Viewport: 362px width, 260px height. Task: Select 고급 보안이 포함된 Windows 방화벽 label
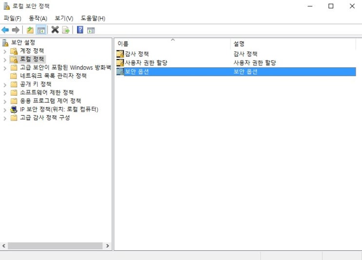point(65,67)
